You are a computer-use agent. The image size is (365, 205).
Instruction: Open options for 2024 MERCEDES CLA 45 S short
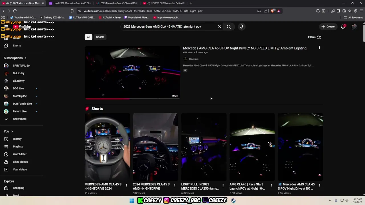click(x=175, y=186)
